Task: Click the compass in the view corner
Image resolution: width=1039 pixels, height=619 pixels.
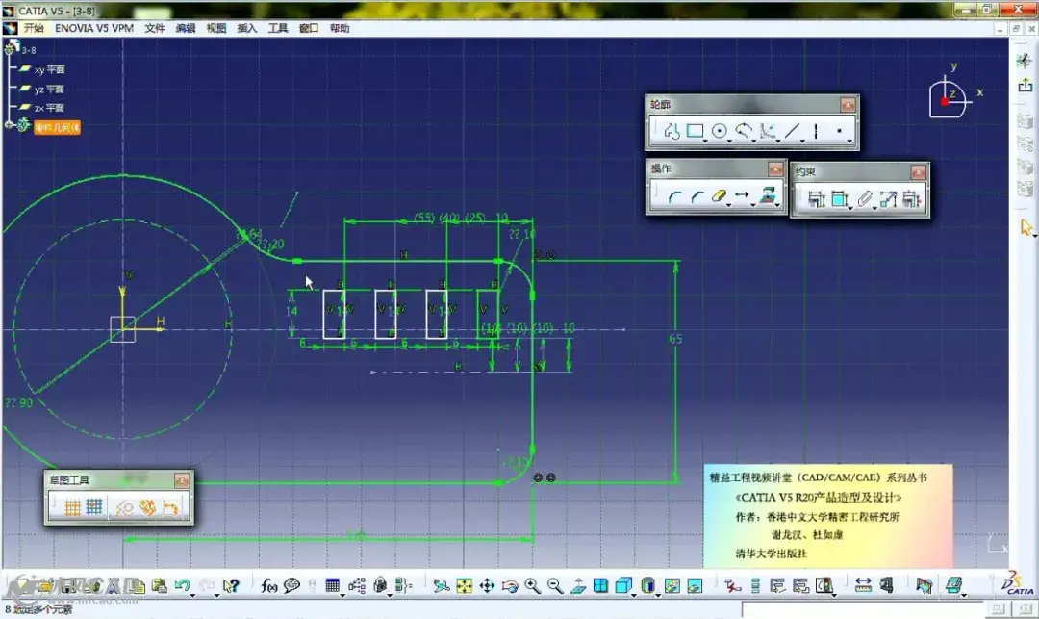Action: pyautogui.click(x=949, y=98)
